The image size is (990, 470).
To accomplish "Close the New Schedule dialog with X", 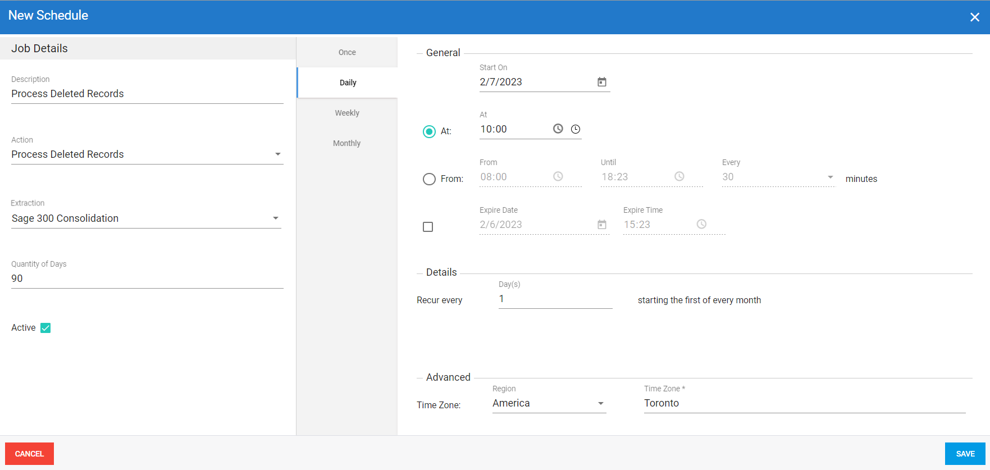I will [x=974, y=17].
